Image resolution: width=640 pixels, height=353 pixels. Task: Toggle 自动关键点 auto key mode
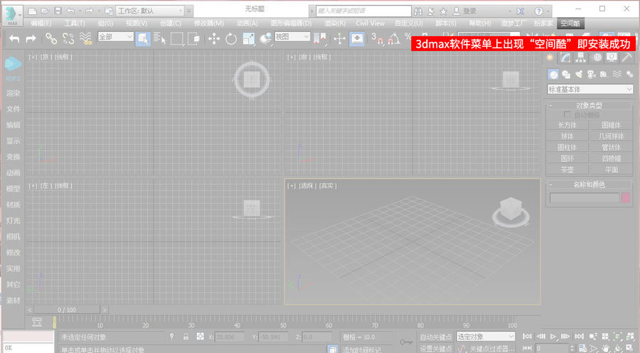coord(436,337)
